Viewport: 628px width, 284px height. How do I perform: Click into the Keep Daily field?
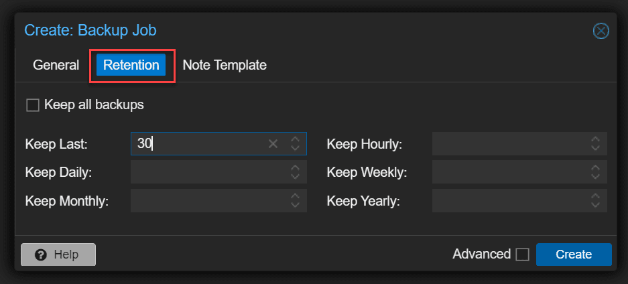206,172
